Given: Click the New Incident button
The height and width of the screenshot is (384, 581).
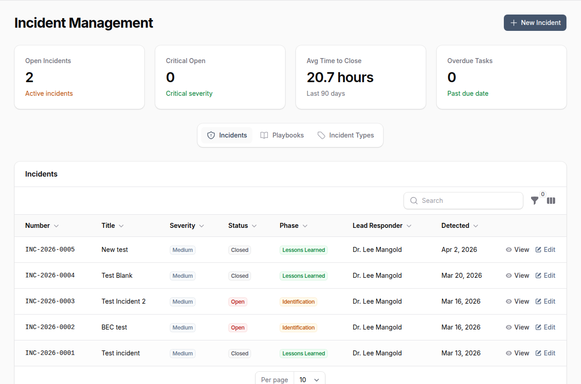Looking at the screenshot, I should 535,23.
